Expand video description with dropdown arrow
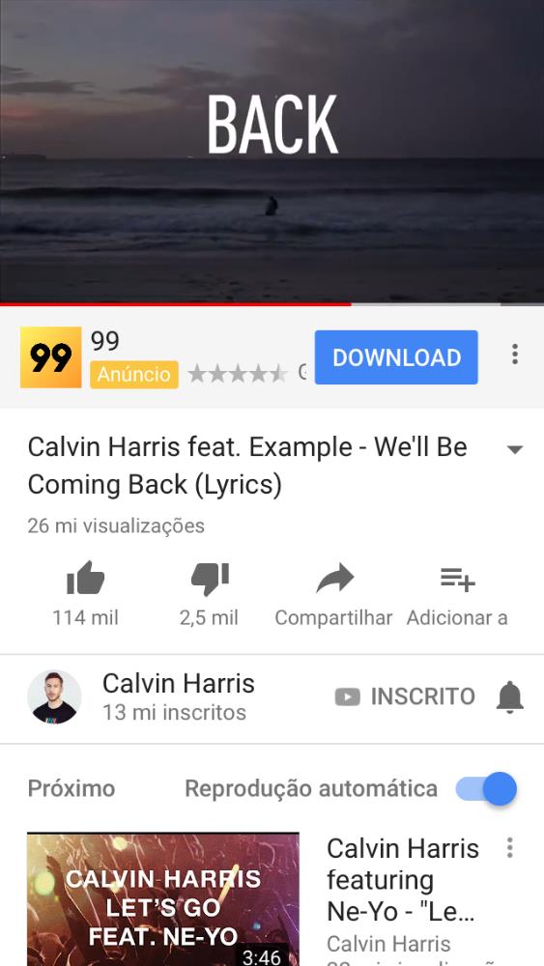The image size is (544, 966). tap(514, 449)
